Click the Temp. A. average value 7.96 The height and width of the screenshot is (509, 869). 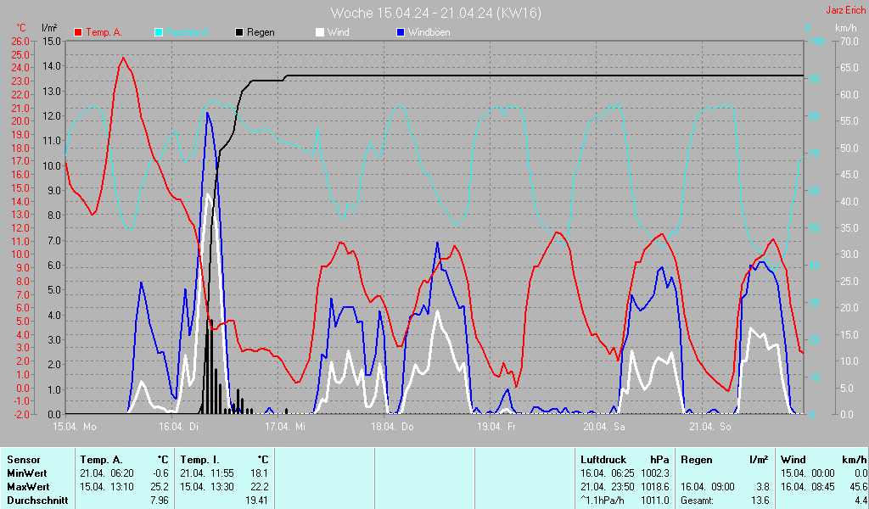point(160,501)
